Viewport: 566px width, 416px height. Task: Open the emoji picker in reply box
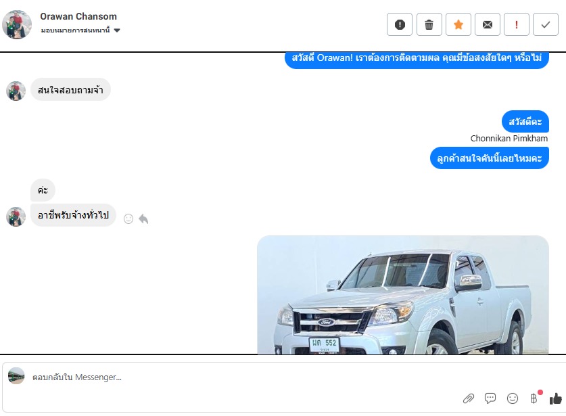[513, 398]
